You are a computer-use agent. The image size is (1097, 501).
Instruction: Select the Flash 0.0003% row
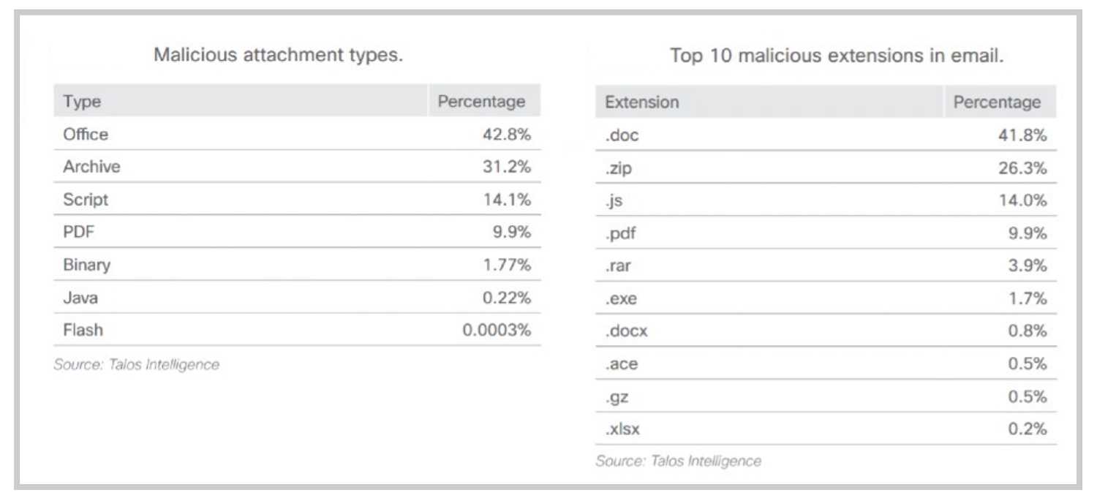pyautogui.click(x=298, y=330)
